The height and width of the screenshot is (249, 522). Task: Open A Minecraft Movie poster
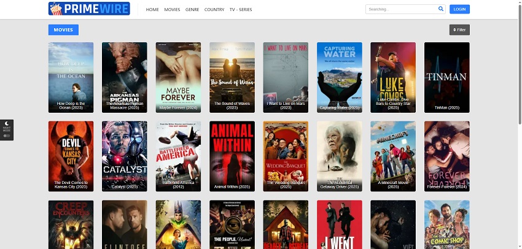[x=393, y=156]
